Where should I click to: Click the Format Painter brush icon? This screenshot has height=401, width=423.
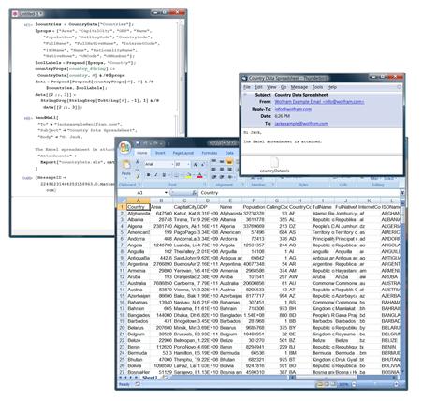(137, 176)
